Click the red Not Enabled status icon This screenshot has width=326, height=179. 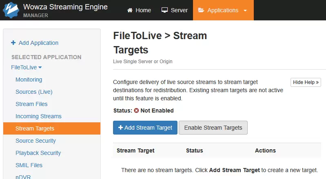(136, 110)
